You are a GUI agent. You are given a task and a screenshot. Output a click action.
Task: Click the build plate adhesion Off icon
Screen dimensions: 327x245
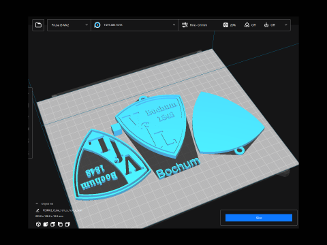(x=266, y=25)
